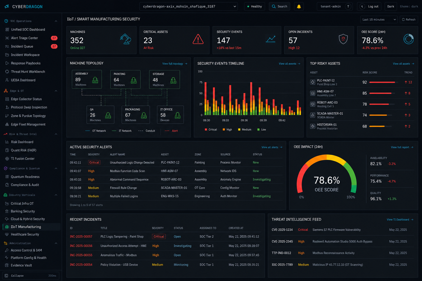Viewport: 422px width, 281px height.
Task: Click the user avatar T icon
Action: [x=348, y=6]
